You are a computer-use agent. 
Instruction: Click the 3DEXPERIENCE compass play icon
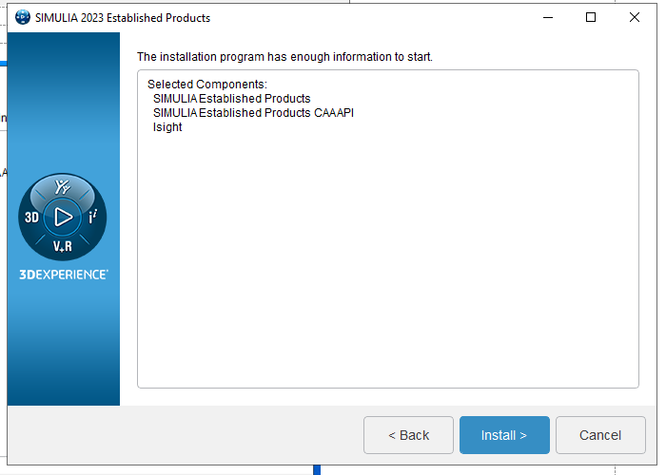(x=63, y=217)
